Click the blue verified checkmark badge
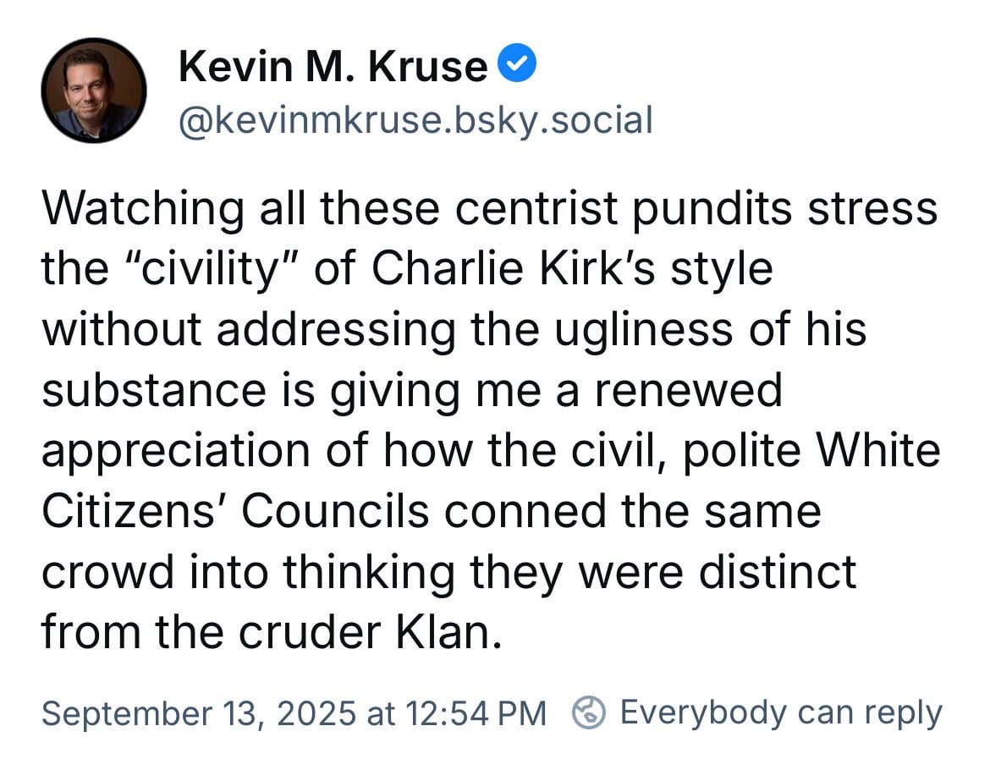This screenshot has width=990, height=759. coord(517,63)
